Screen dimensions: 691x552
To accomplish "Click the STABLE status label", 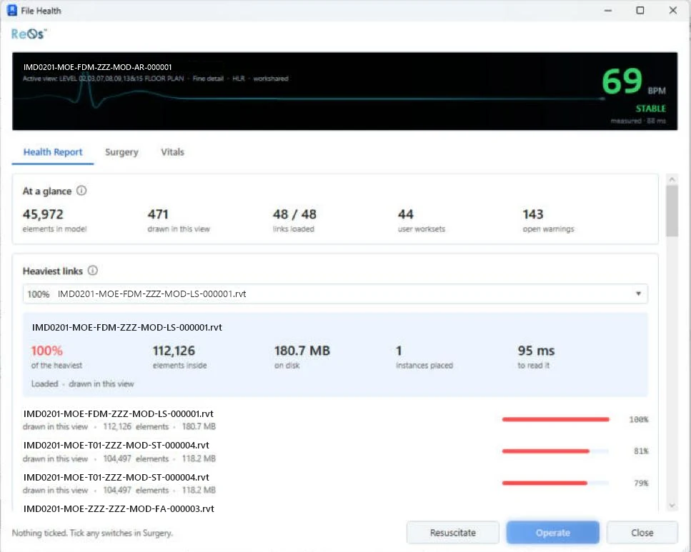I will [650, 109].
